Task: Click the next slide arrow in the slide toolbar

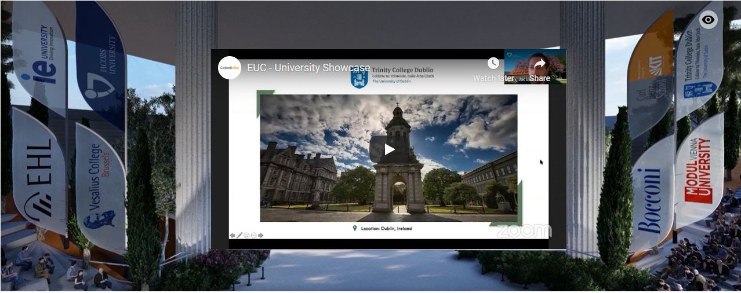Action: [x=261, y=236]
